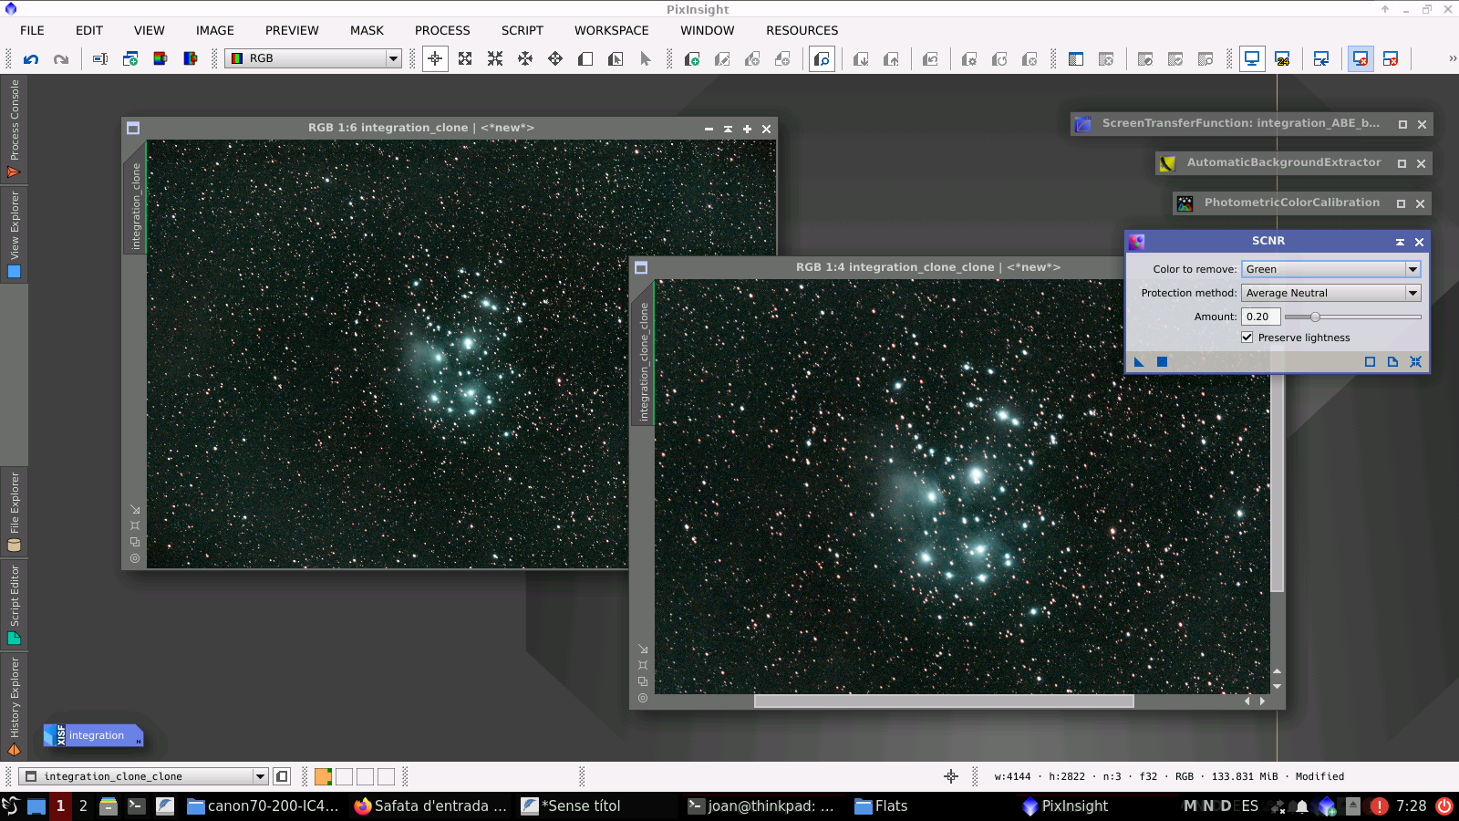Open SCNR documentation with the document icon
The width and height of the screenshot is (1459, 821).
1392,362
